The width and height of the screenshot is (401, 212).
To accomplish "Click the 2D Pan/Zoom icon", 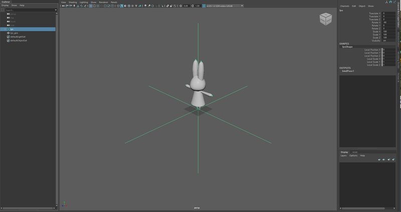I will coord(81,5).
